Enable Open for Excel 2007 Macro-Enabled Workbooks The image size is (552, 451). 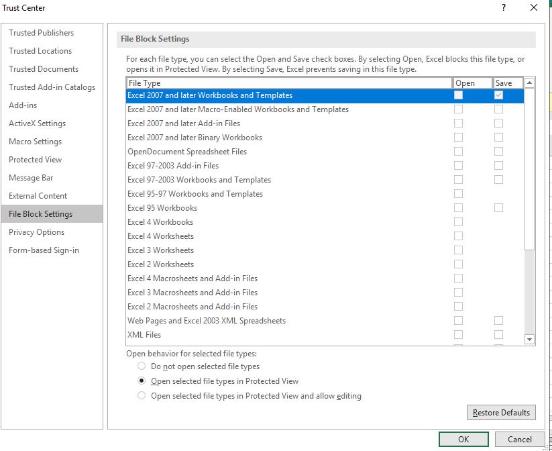point(458,109)
